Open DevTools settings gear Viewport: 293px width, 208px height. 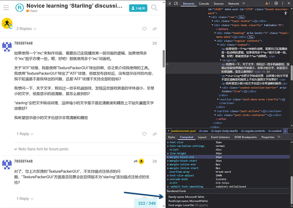(x=276, y=3)
